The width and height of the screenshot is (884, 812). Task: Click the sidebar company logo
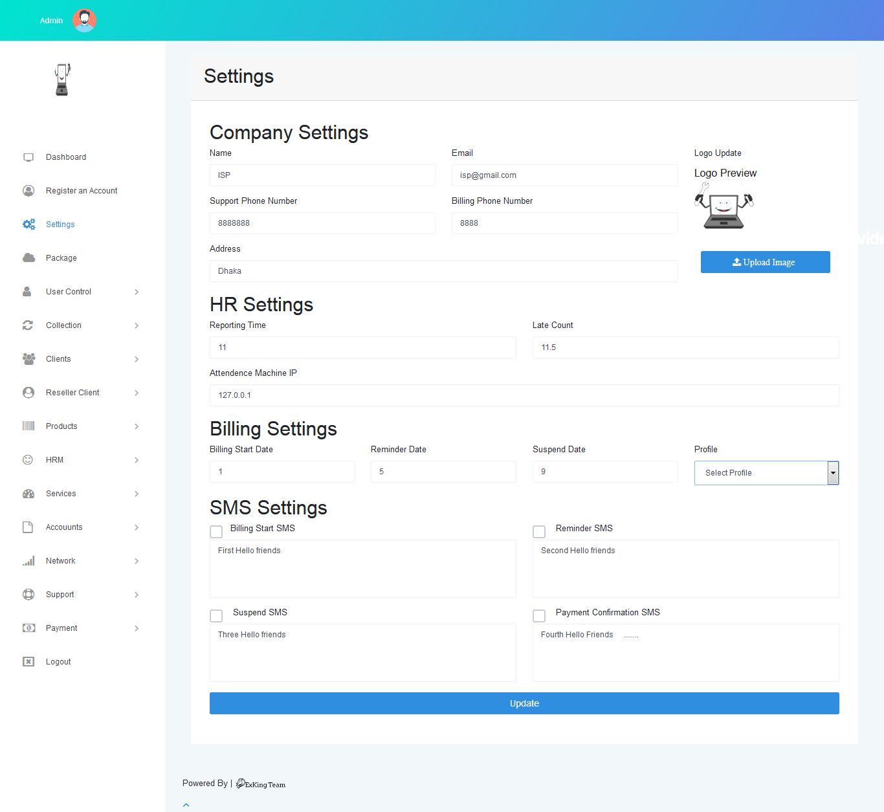click(x=62, y=80)
